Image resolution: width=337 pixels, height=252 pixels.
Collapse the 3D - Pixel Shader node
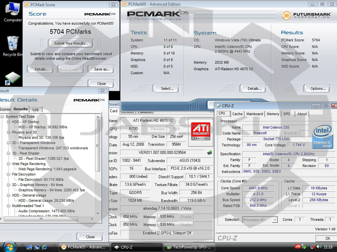pyautogui.click(x=9, y=153)
